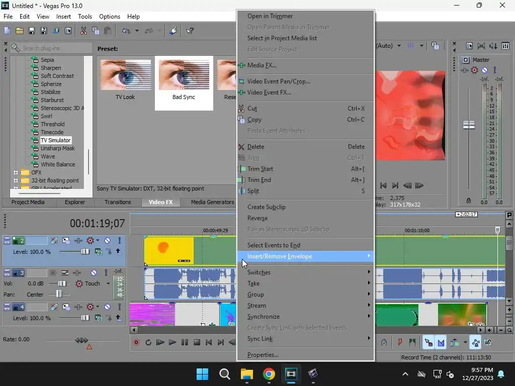The width and height of the screenshot is (515, 386).
Task: Open mixer Downmix Output icon
Action: point(481,46)
